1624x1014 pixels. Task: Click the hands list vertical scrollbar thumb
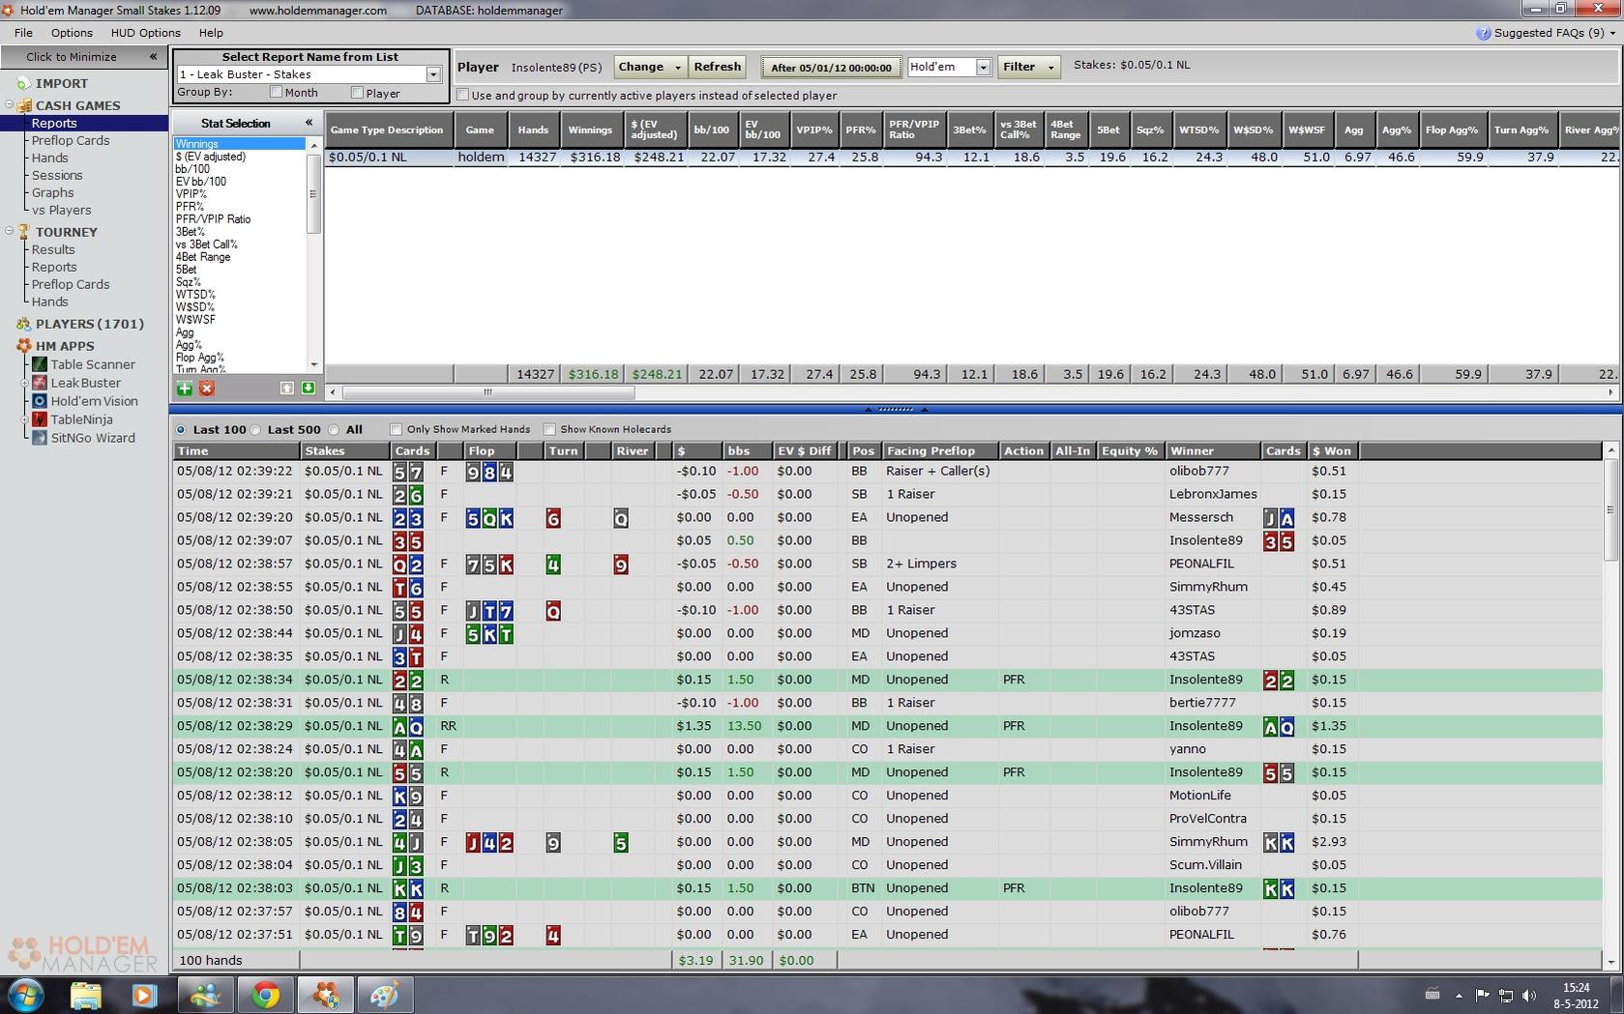coord(1610,509)
